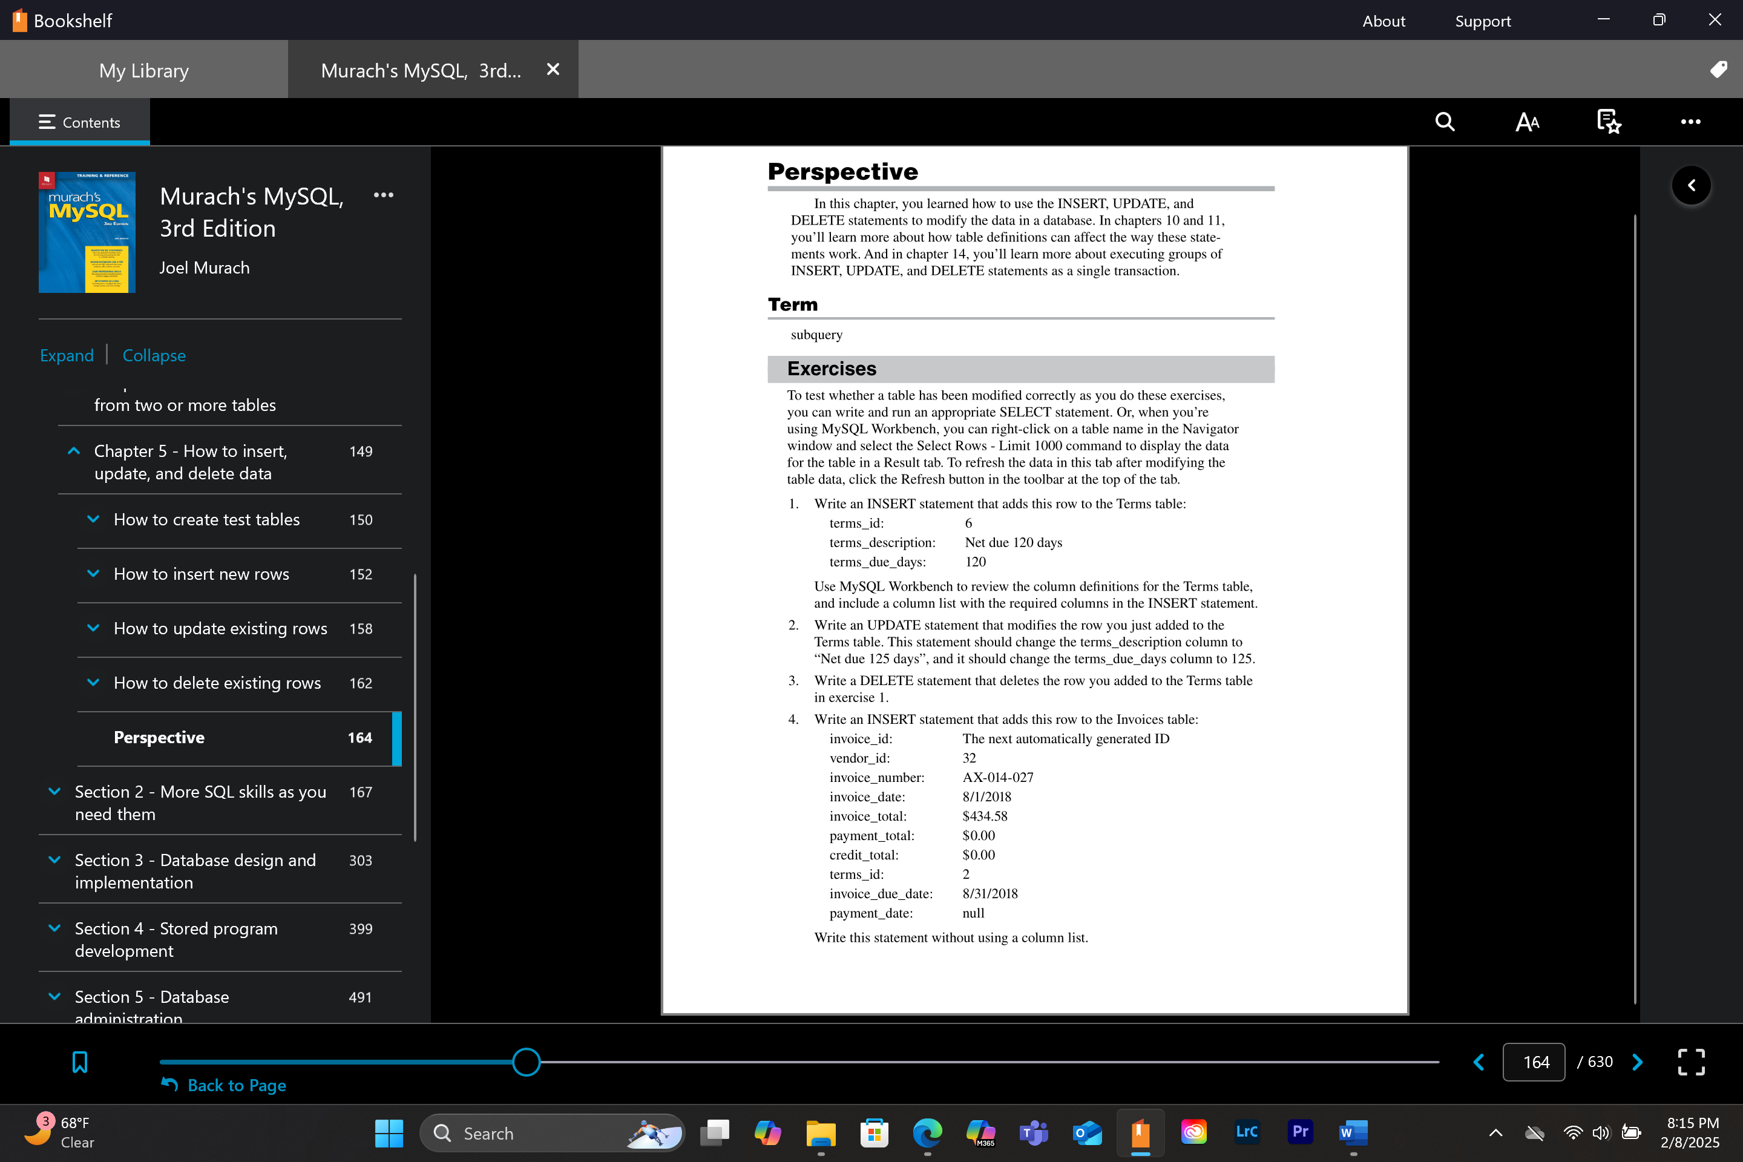The height and width of the screenshot is (1162, 1743).
Task: Enter fullscreen reading mode
Action: (1691, 1062)
